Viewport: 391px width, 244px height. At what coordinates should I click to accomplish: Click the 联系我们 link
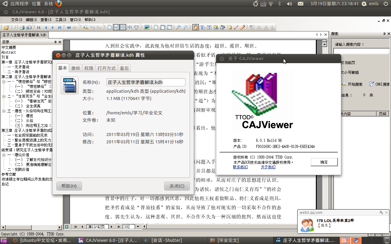(x=240, y=167)
